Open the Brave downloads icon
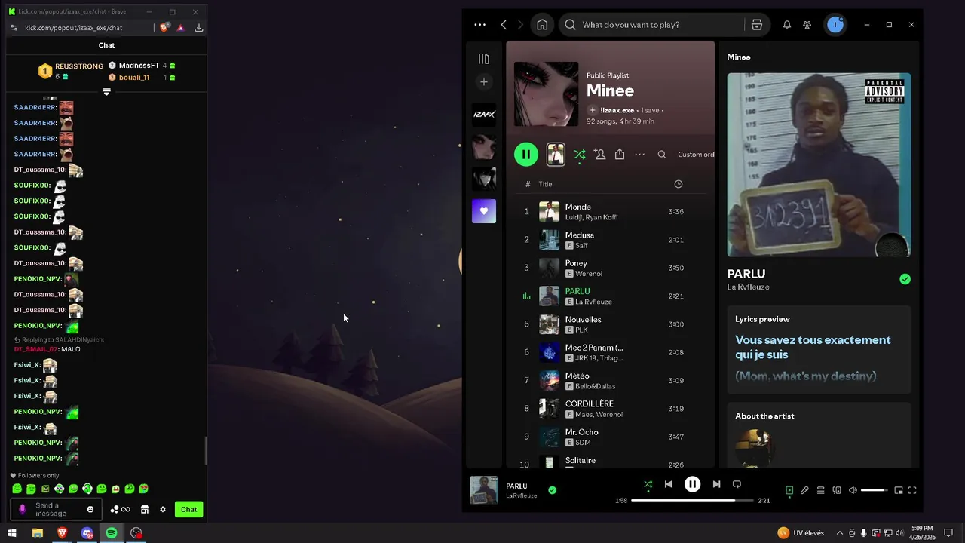Screen dimensions: 965x543 click(x=199, y=28)
